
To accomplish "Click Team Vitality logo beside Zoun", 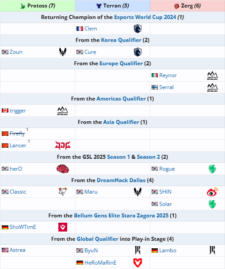I will click(x=63, y=52).
